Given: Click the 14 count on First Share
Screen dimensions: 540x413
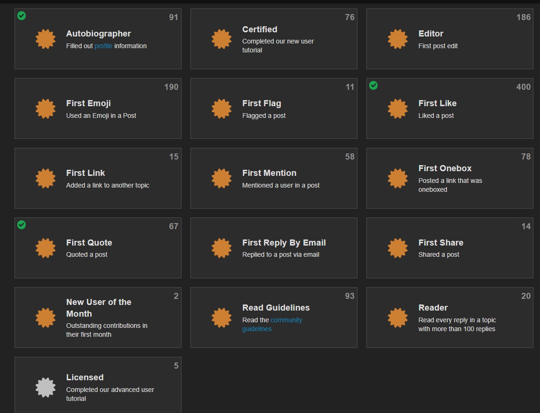Looking at the screenshot, I should point(526,226).
